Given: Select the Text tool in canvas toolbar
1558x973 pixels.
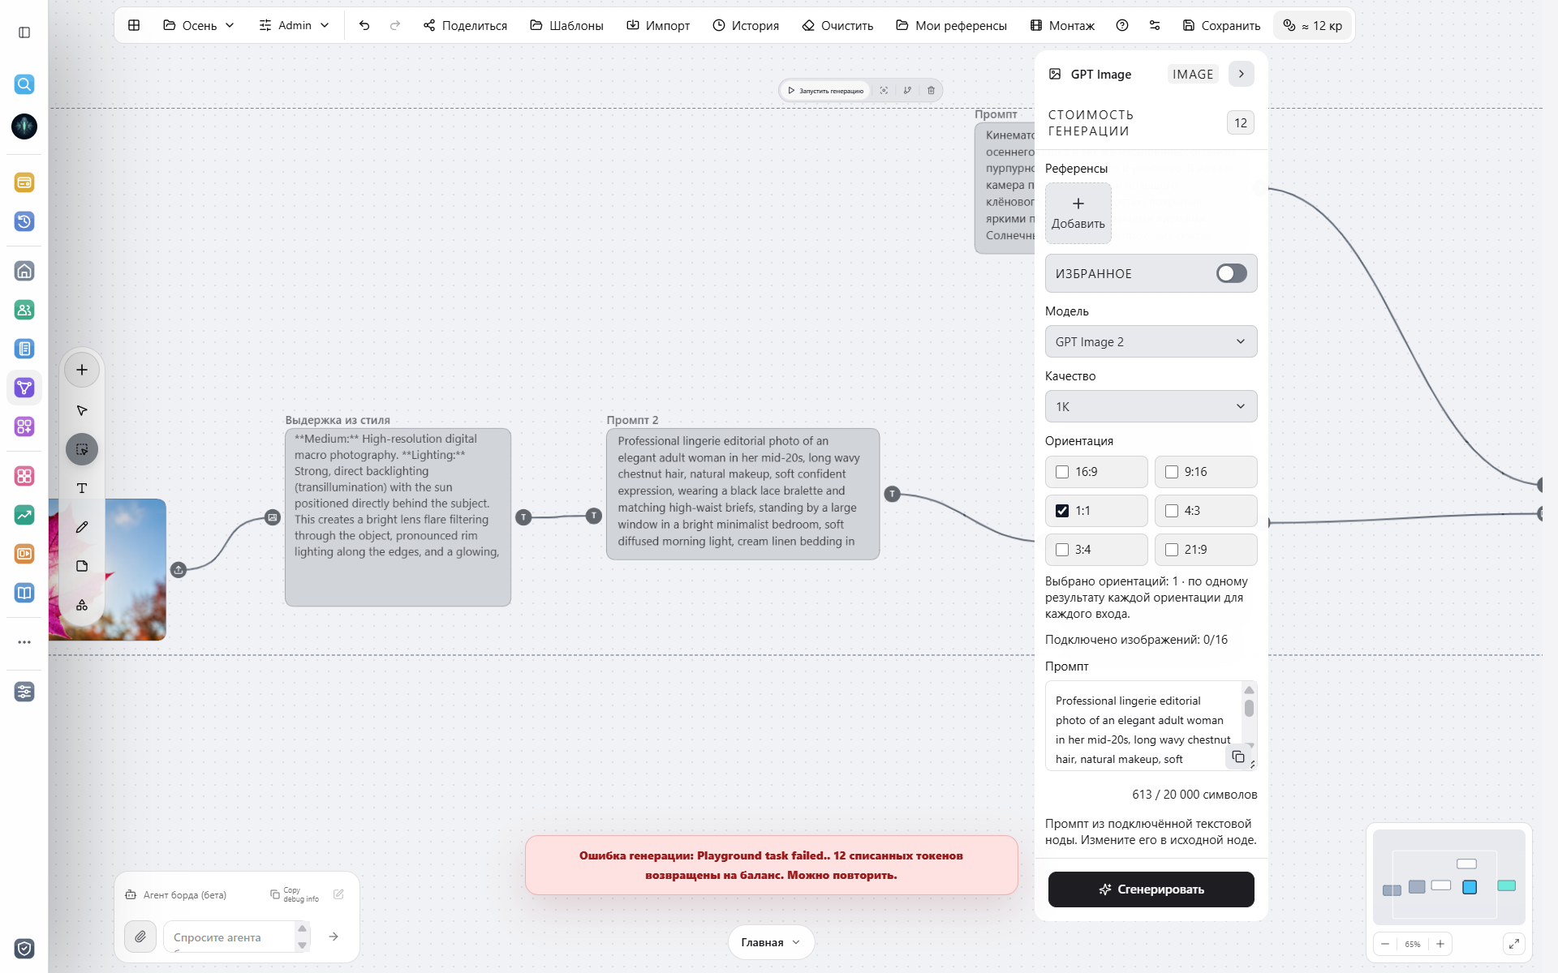Looking at the screenshot, I should (x=82, y=488).
